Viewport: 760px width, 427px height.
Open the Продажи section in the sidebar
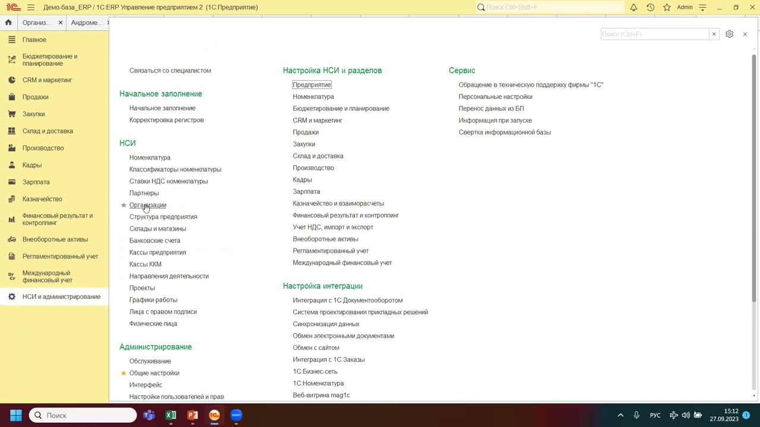click(x=35, y=97)
